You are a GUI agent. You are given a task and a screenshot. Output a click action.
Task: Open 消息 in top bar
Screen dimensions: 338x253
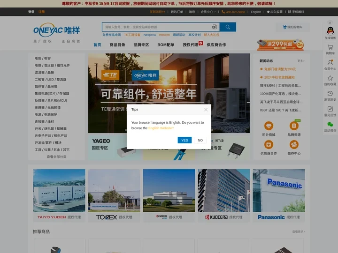pos(192,12)
